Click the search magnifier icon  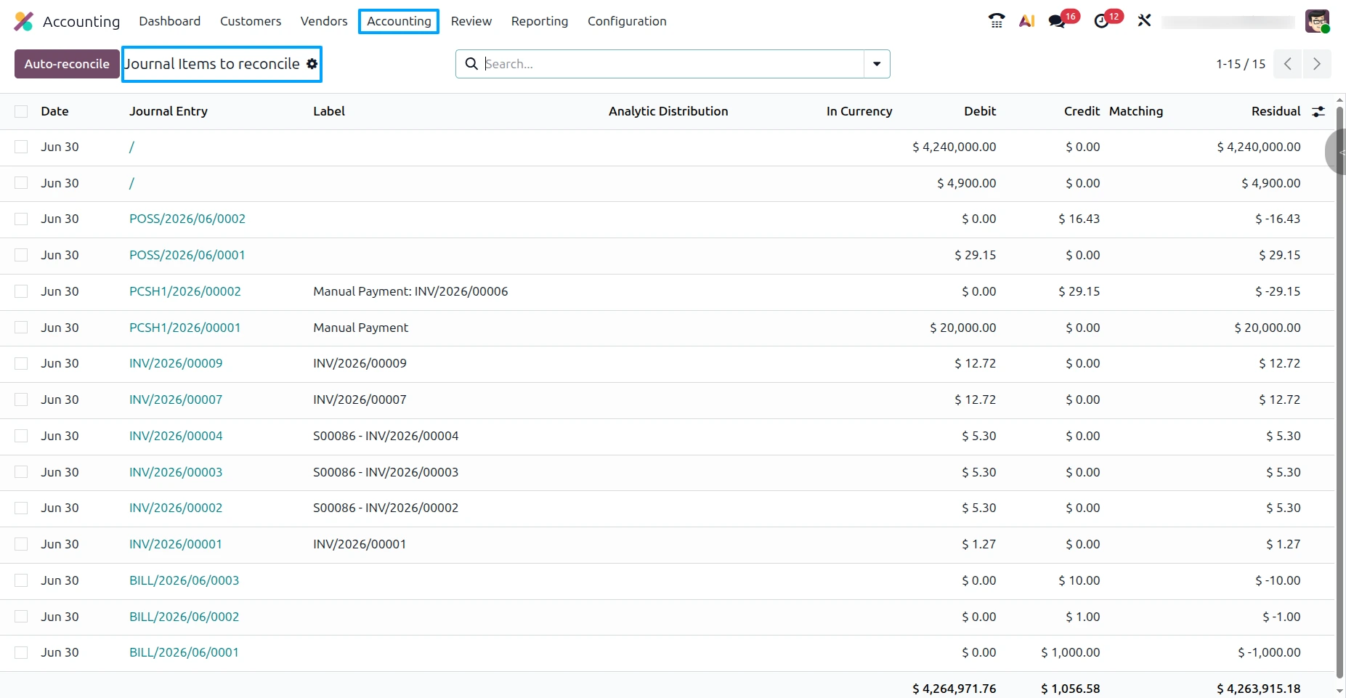click(x=471, y=64)
